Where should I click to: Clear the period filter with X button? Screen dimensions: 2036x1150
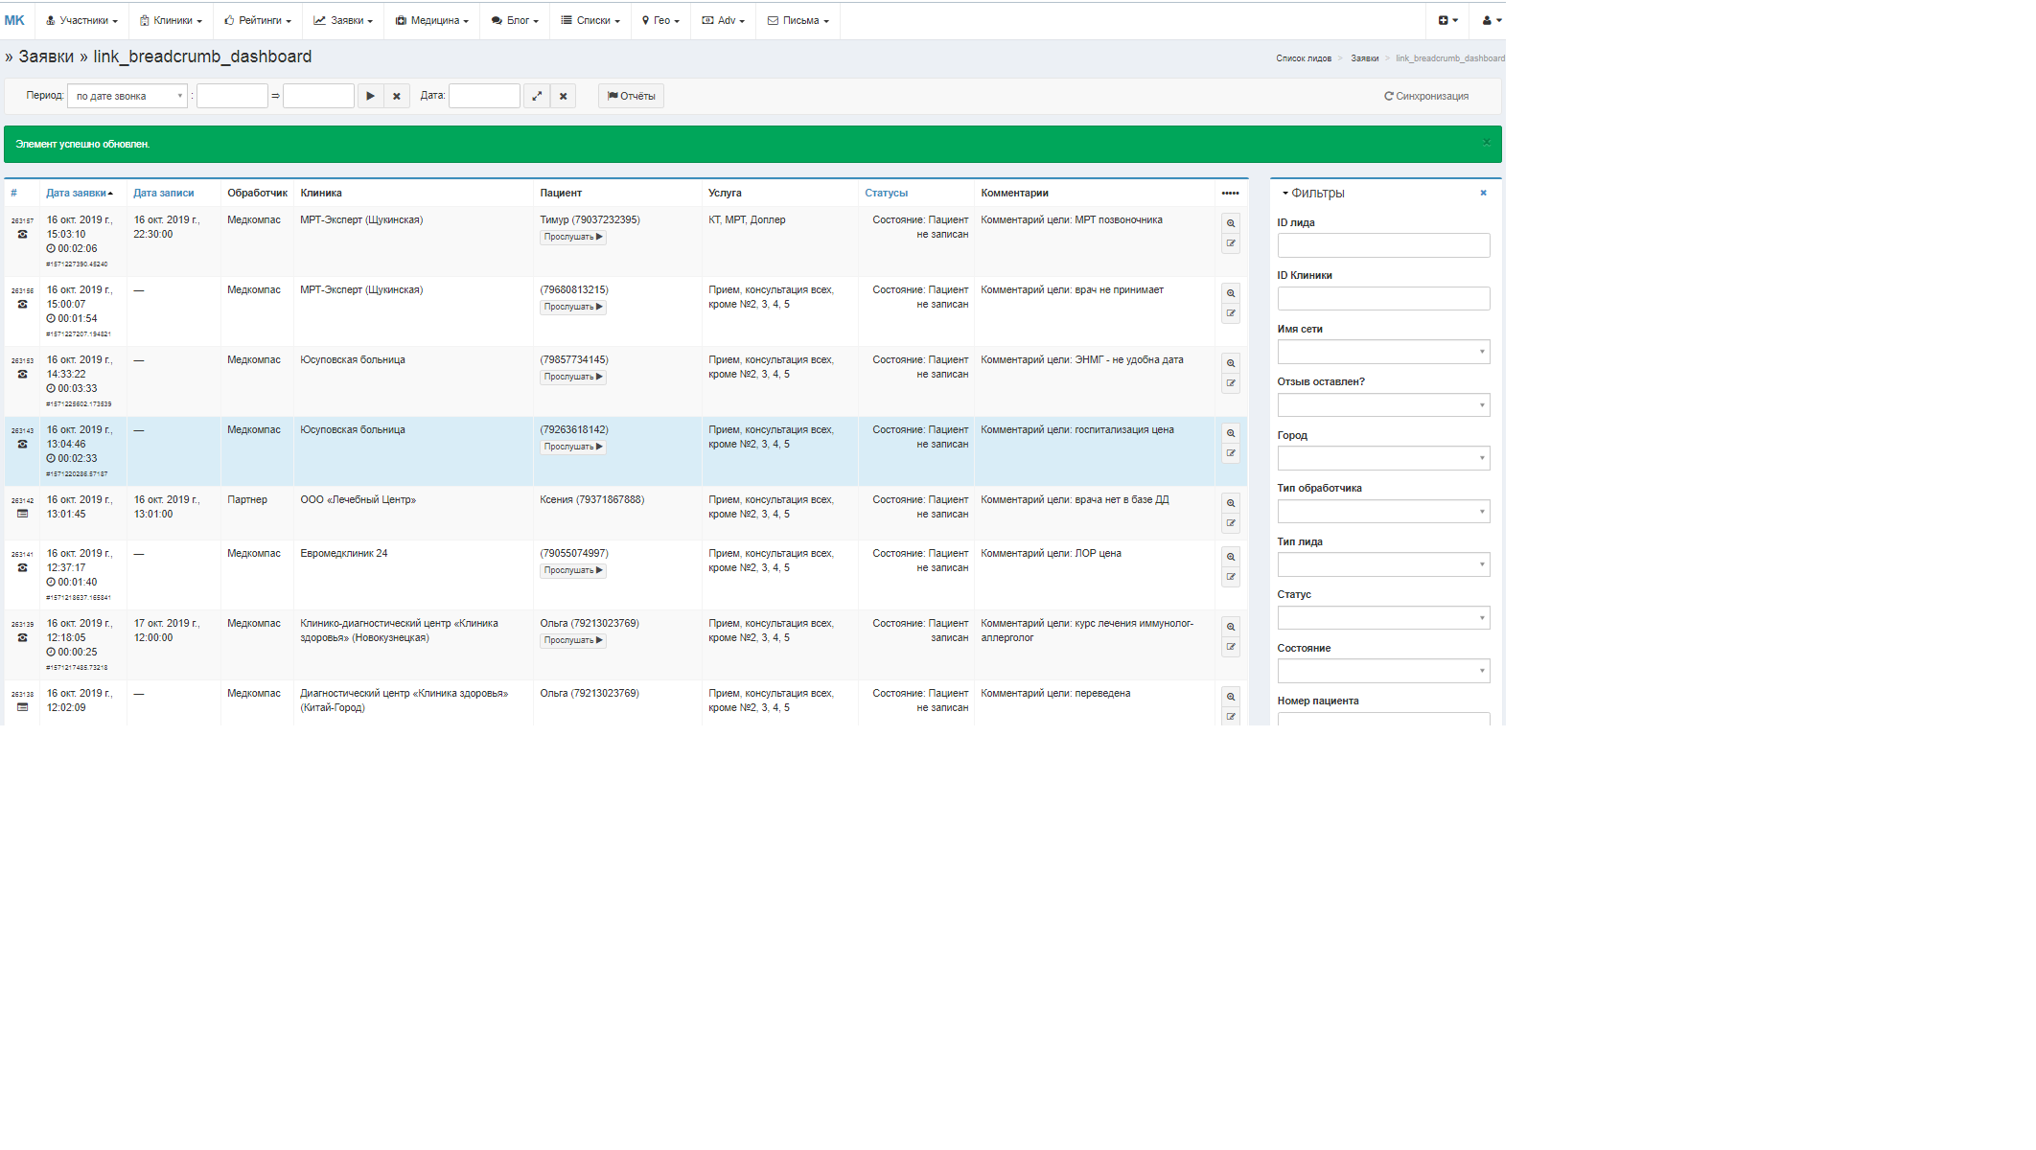click(x=397, y=96)
